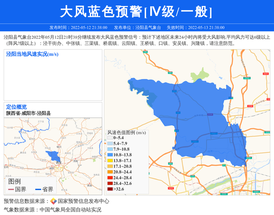Click the 铜川 city label on overview map

click(x=59, y=147)
